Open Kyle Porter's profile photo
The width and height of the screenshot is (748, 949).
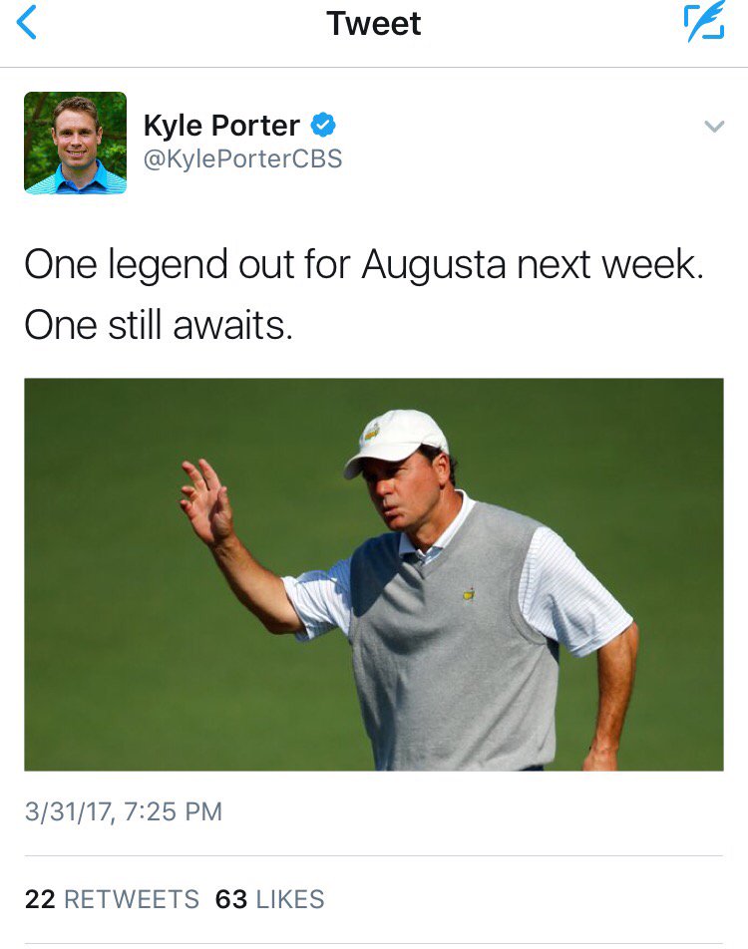tap(75, 143)
